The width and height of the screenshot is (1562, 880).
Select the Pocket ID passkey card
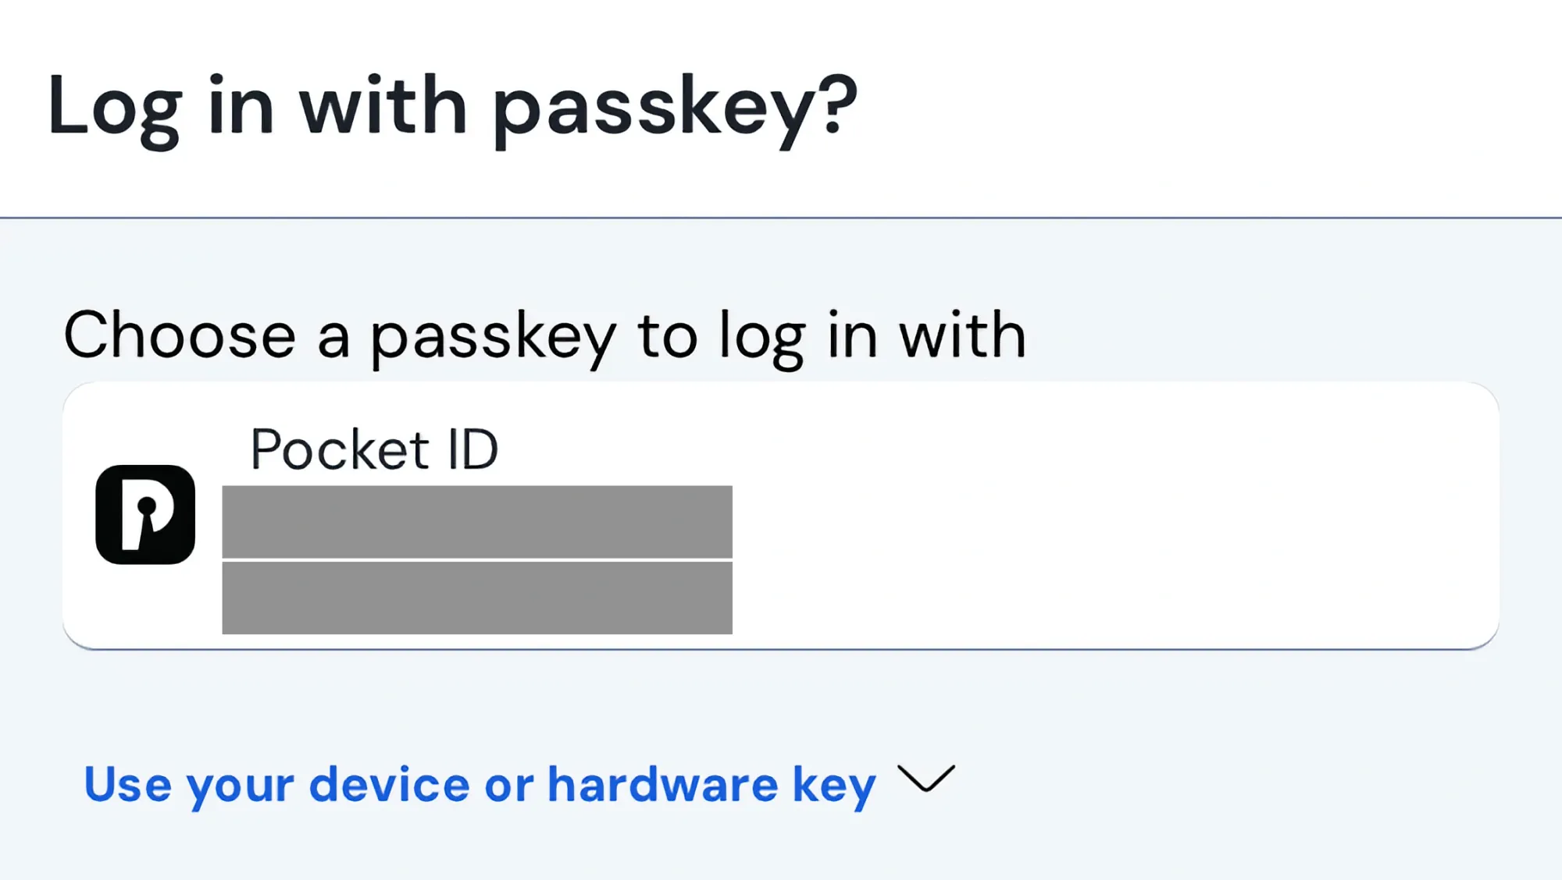tap(781, 516)
